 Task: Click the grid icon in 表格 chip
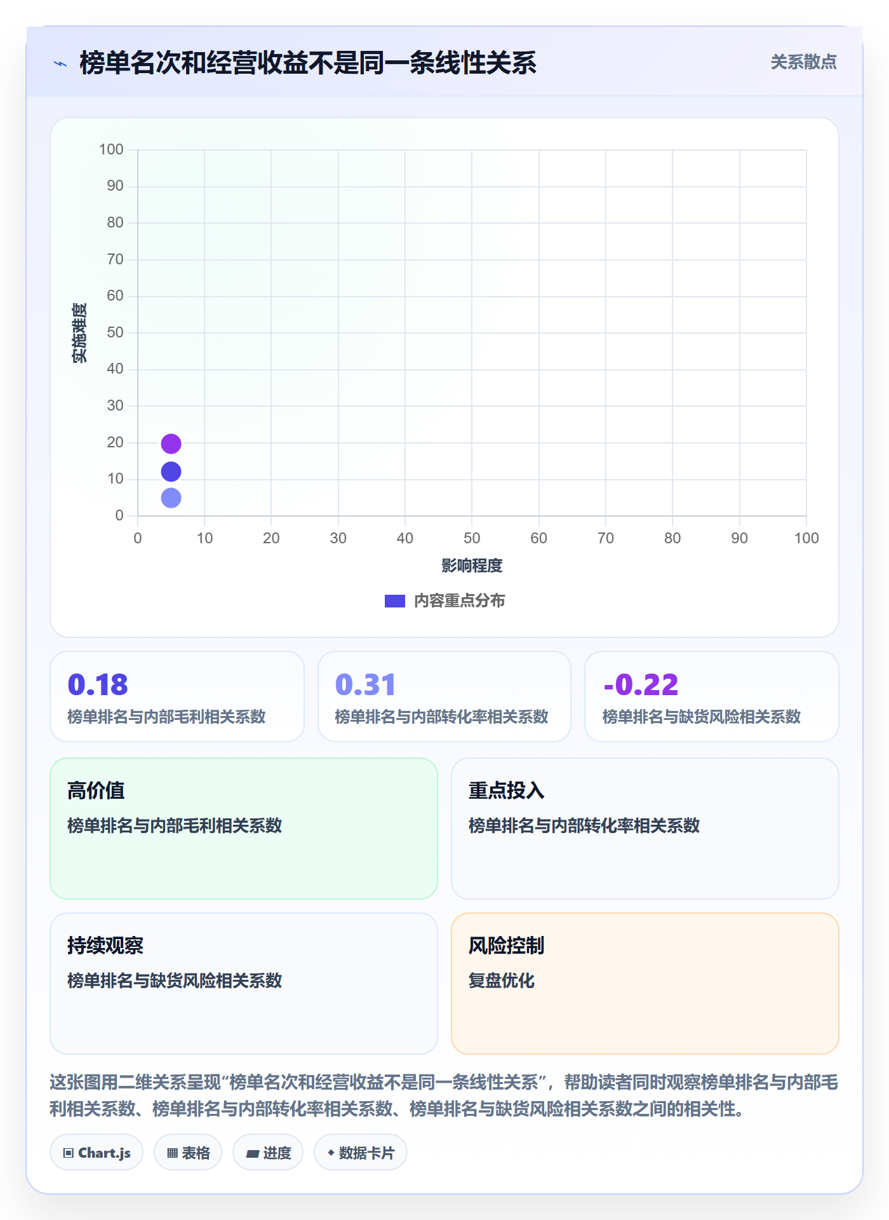[173, 1153]
